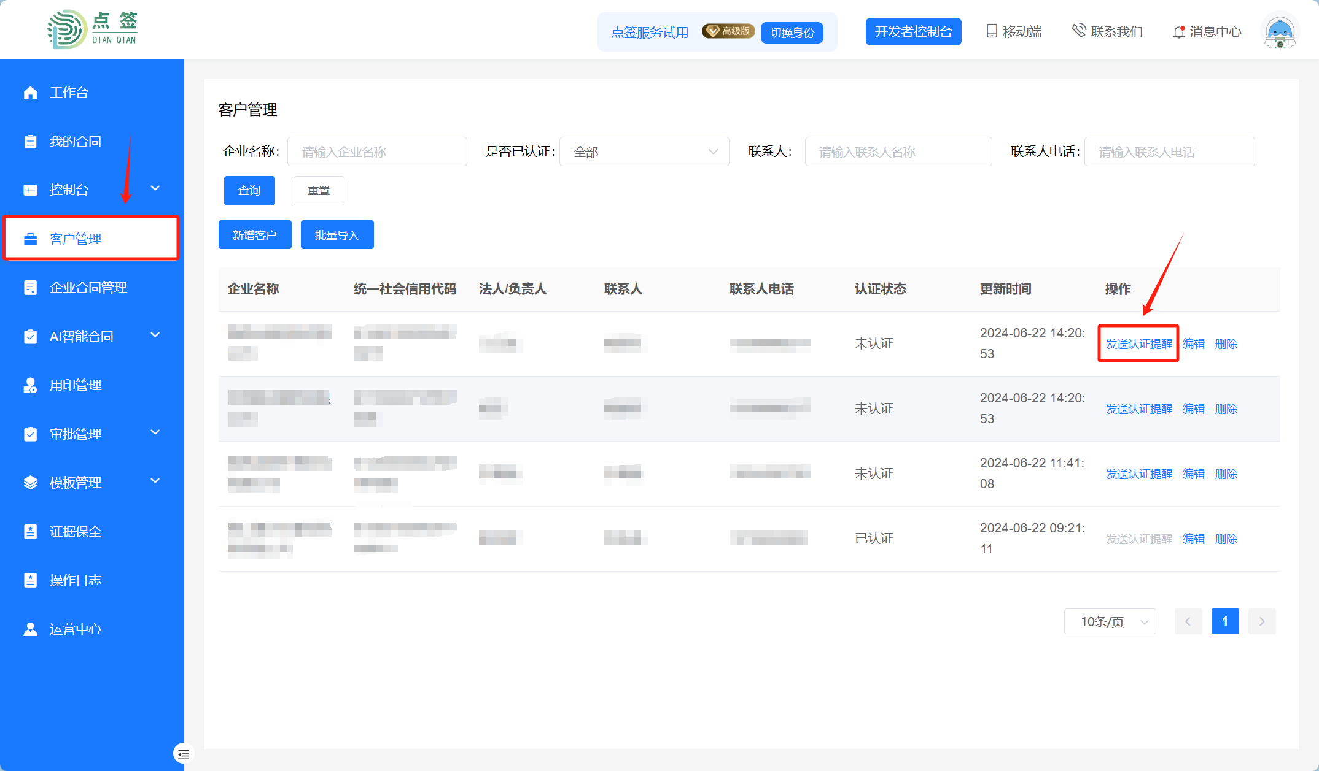Focus the 联系人 name input field
Screen dimensions: 1319x771
(x=898, y=152)
